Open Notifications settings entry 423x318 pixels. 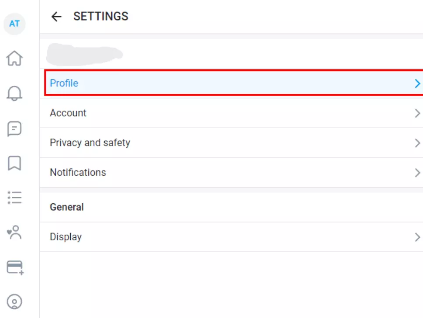point(231,172)
